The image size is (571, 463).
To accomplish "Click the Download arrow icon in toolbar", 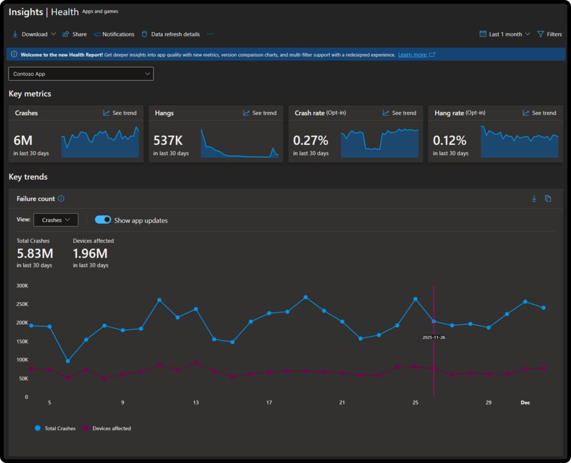I will [x=16, y=34].
